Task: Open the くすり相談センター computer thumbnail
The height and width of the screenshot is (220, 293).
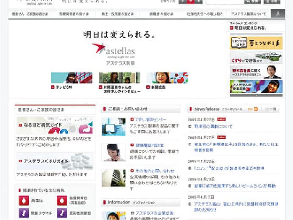Action: (x=114, y=127)
